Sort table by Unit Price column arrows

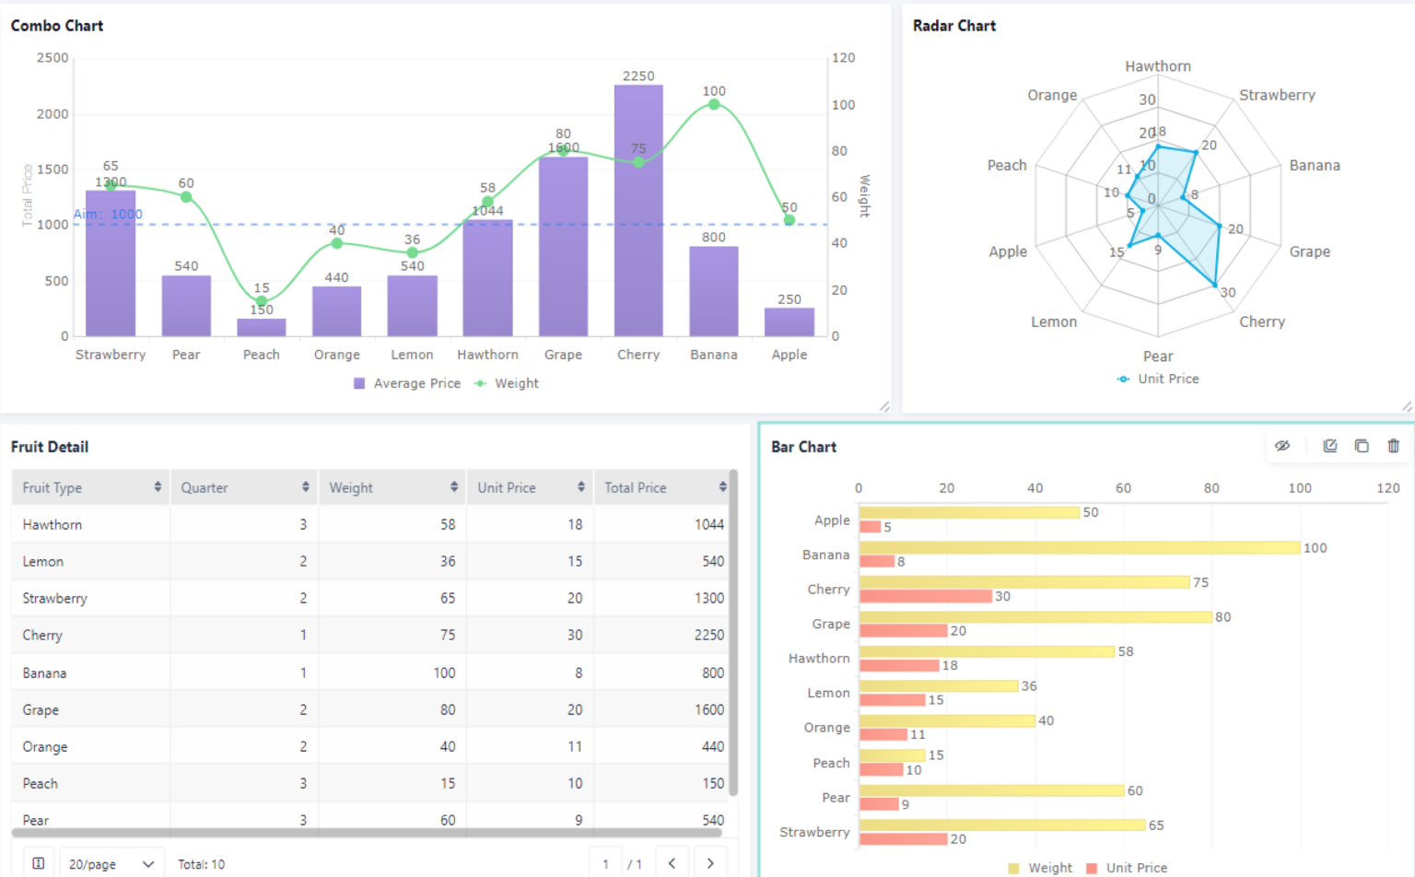click(581, 487)
